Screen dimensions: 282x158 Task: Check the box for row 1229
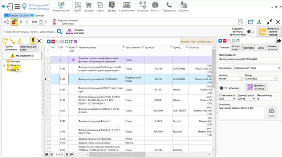coord(48,111)
